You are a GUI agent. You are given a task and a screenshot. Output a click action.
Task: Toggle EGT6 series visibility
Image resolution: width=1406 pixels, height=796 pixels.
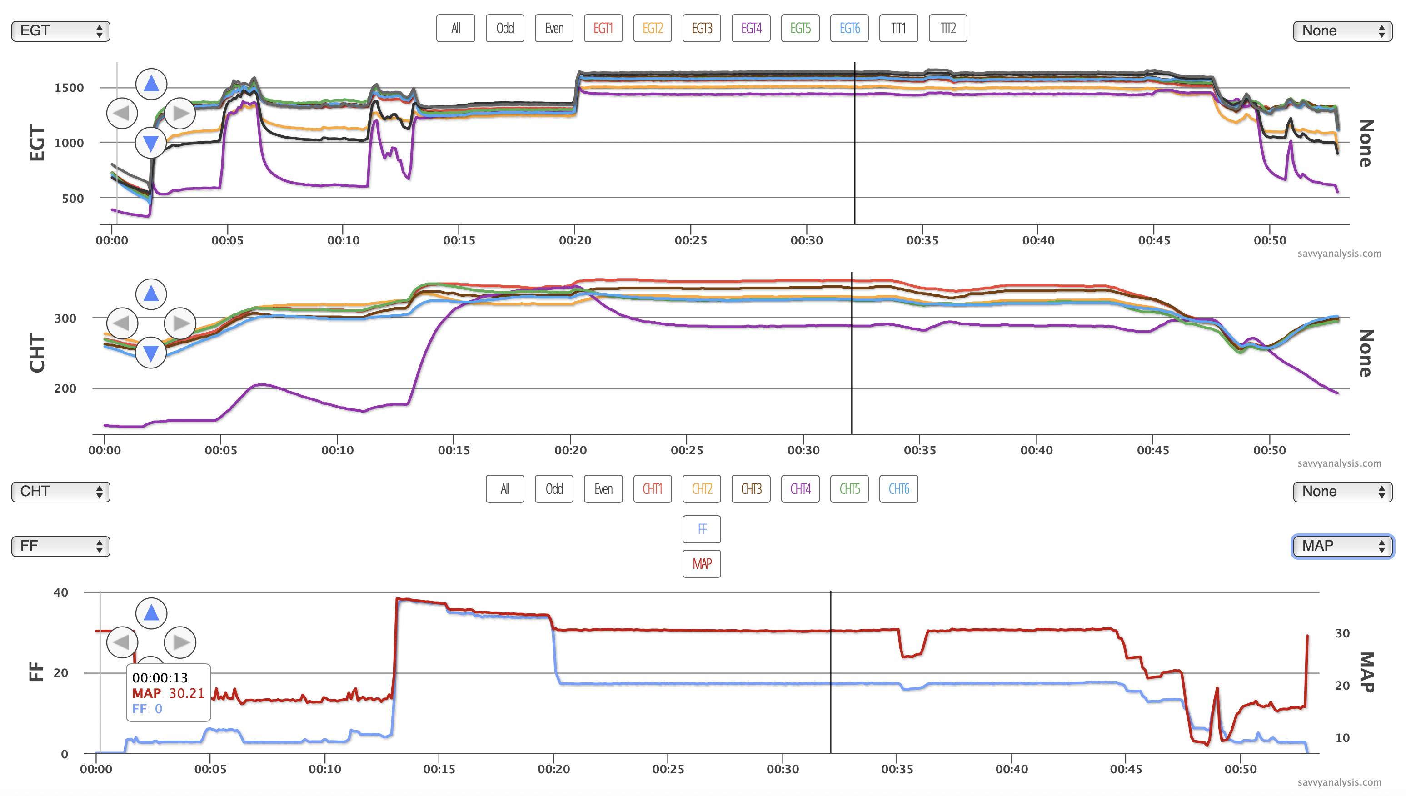[x=849, y=29]
